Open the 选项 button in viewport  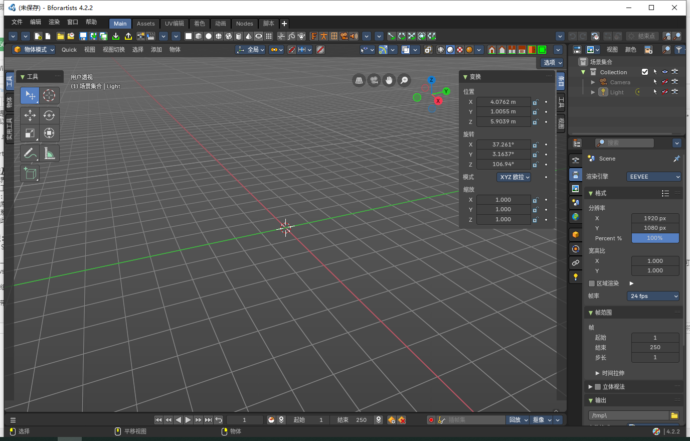click(x=553, y=63)
